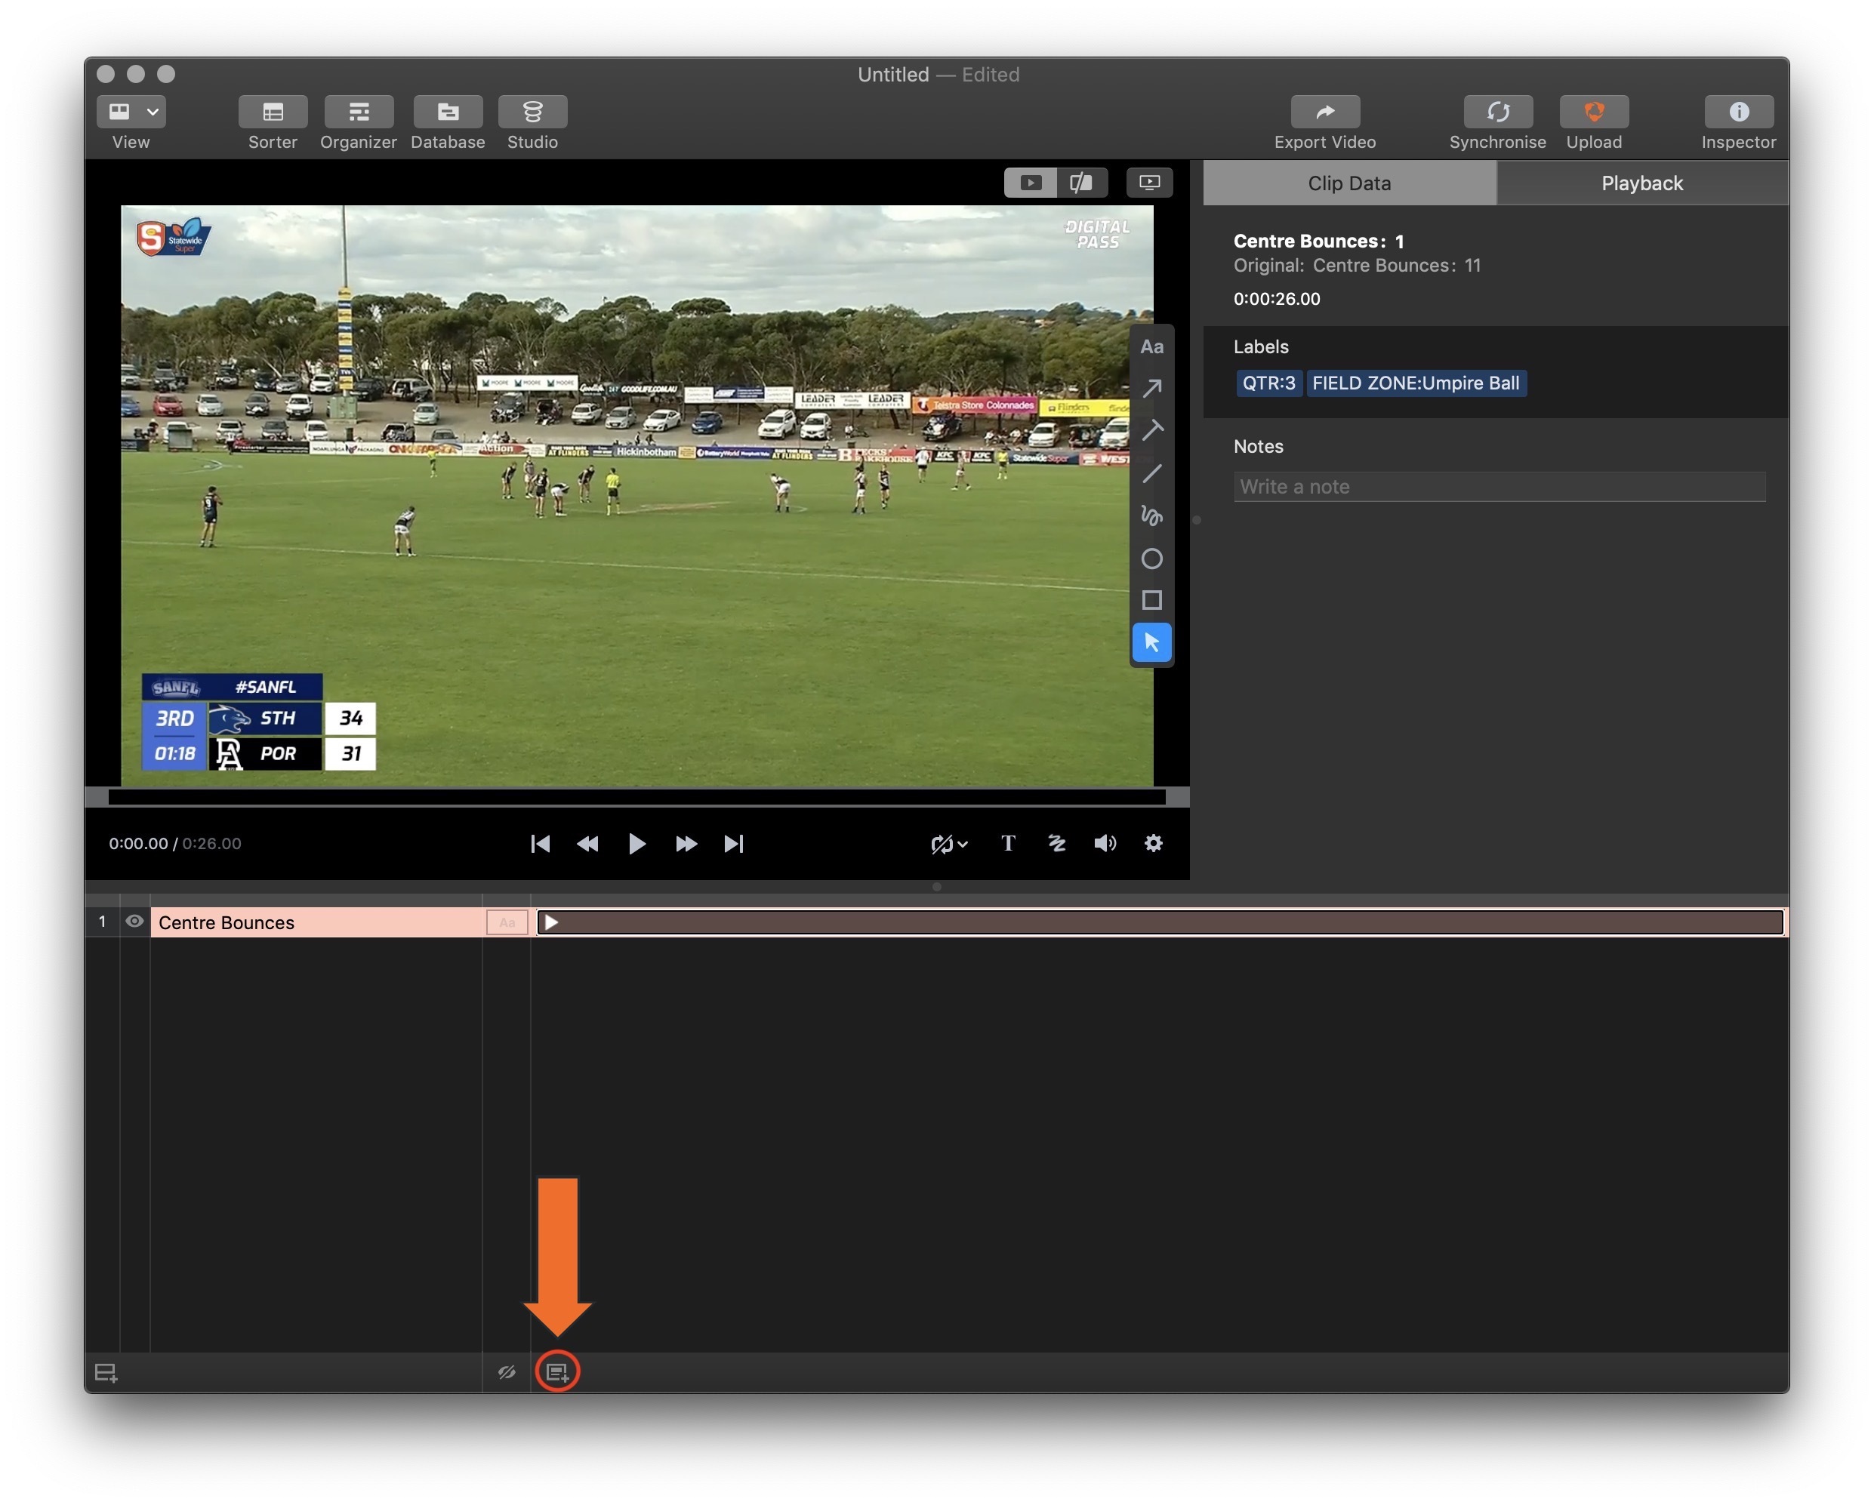Toggle the T text overlay button
1874x1505 pixels.
pyautogui.click(x=1008, y=844)
